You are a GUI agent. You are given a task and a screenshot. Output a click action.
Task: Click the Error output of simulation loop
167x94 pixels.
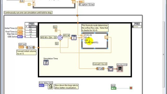click(137, 27)
